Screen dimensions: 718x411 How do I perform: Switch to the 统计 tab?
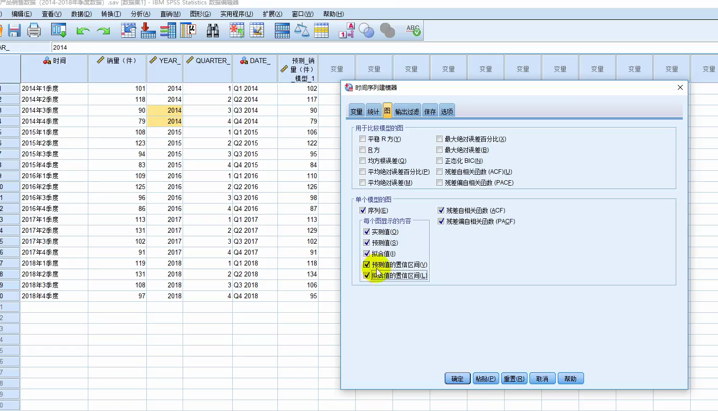pos(373,112)
